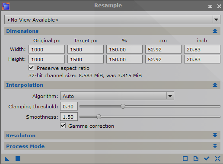
Task: Click the height inch field 20.83
Action: click(x=202, y=59)
